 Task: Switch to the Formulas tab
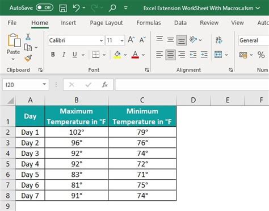(x=149, y=23)
